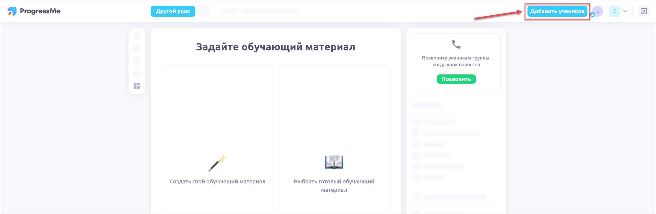The height and width of the screenshot is (214, 656).
Task: Click the crown badge on the L avatar
Action: click(x=593, y=15)
